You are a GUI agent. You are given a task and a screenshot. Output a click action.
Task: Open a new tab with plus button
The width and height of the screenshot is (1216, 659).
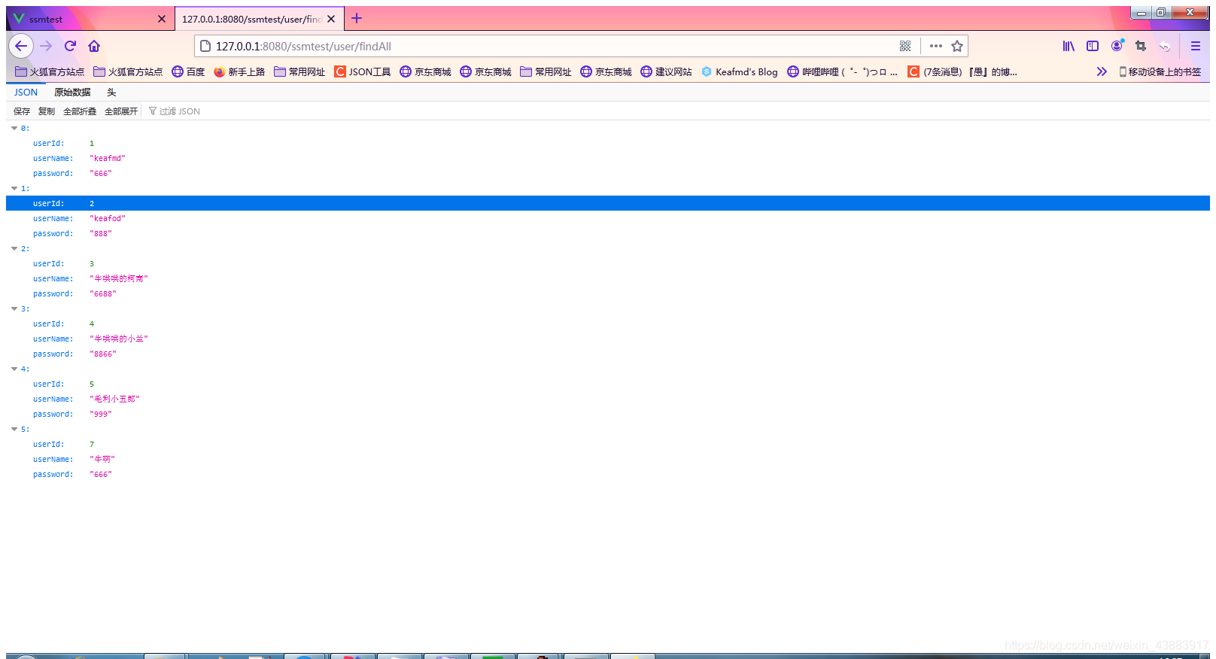357,18
